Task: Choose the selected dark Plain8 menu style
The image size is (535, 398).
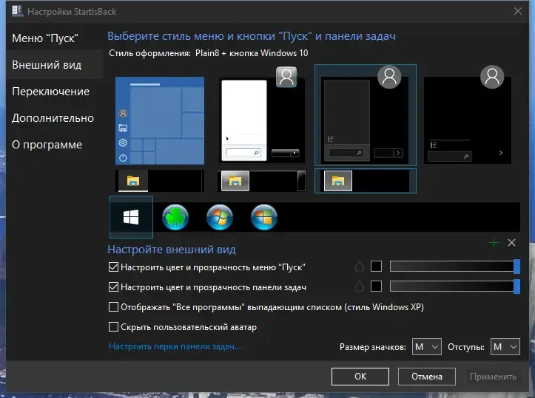Action: [365, 115]
